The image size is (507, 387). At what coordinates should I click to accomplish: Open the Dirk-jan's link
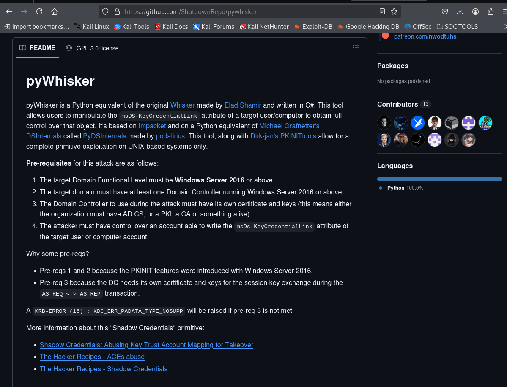[x=264, y=136]
